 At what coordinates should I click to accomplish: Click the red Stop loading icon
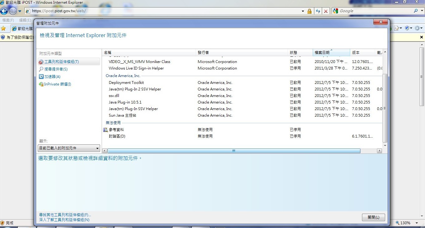pyautogui.click(x=326, y=11)
